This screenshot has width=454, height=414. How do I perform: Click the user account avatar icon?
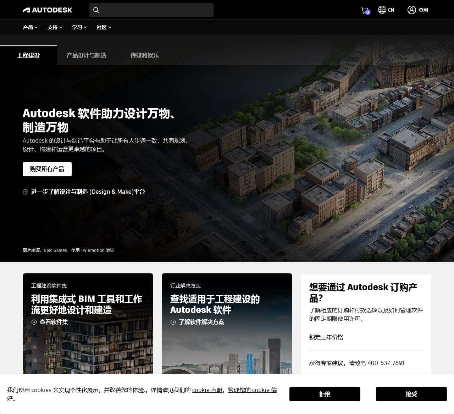[x=411, y=10]
